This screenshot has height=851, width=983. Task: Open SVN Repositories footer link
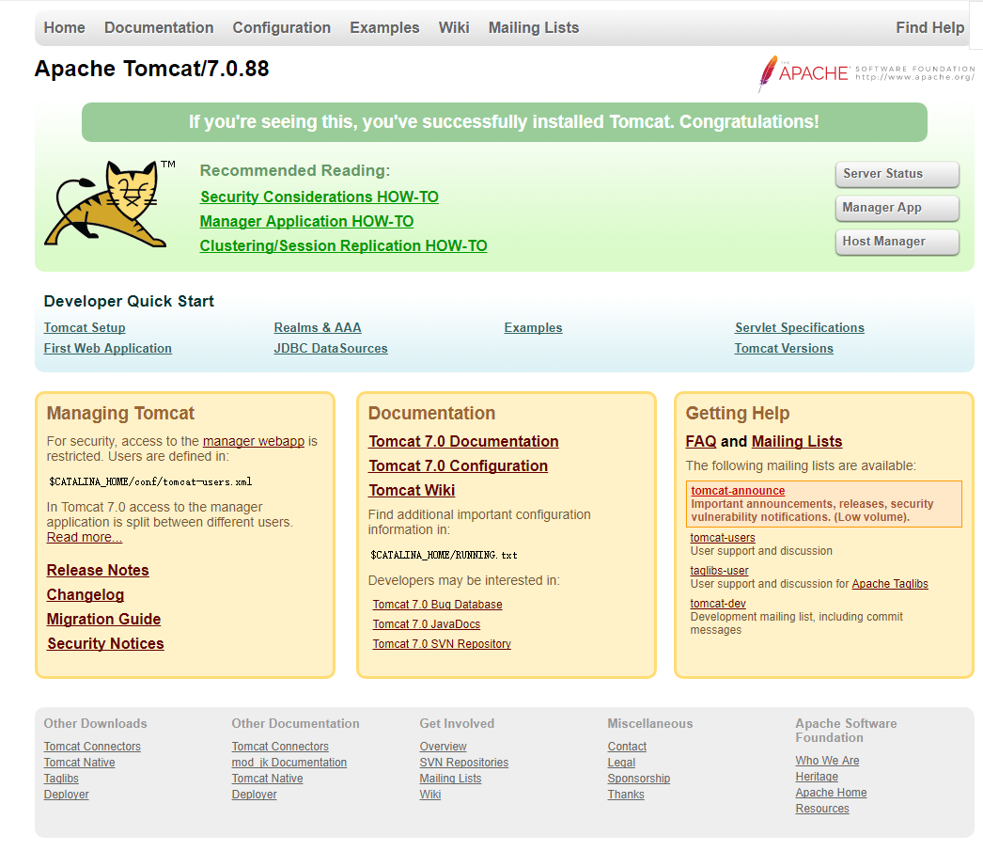pos(464,763)
